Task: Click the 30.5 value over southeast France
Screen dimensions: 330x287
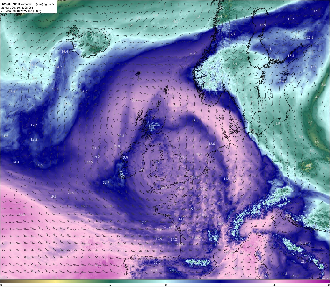Action: [x=220, y=224]
